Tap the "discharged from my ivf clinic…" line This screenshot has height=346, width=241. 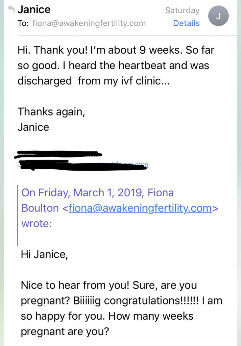[94, 81]
